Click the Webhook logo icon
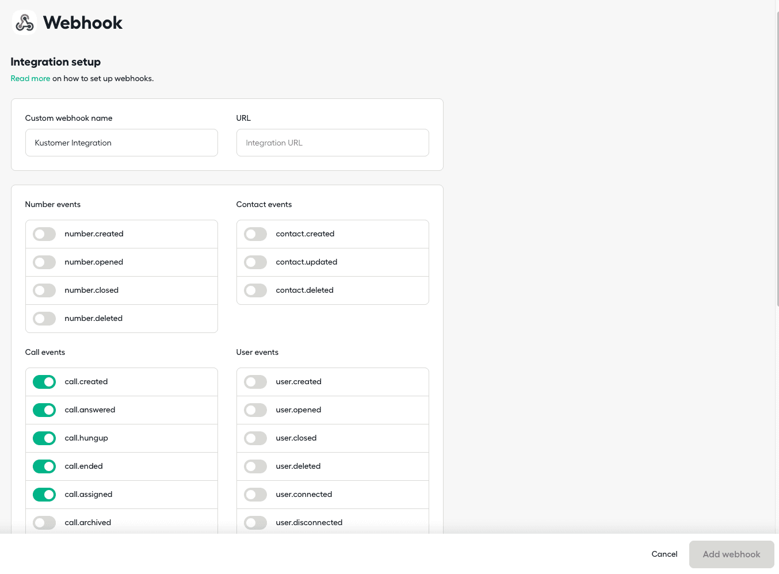 [x=24, y=22]
